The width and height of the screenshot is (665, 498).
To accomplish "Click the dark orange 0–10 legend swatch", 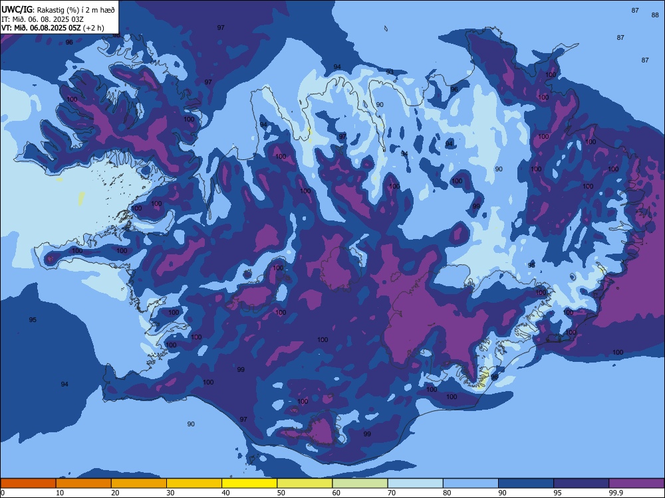I will pyautogui.click(x=28, y=483).
